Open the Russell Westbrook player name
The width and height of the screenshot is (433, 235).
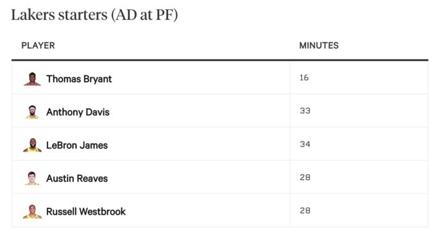[x=86, y=211]
